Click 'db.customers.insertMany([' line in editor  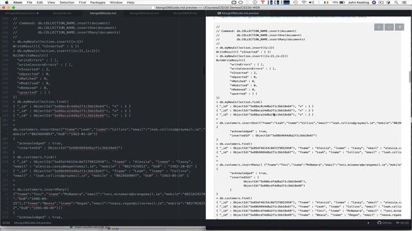pyautogui.click(x=43, y=189)
